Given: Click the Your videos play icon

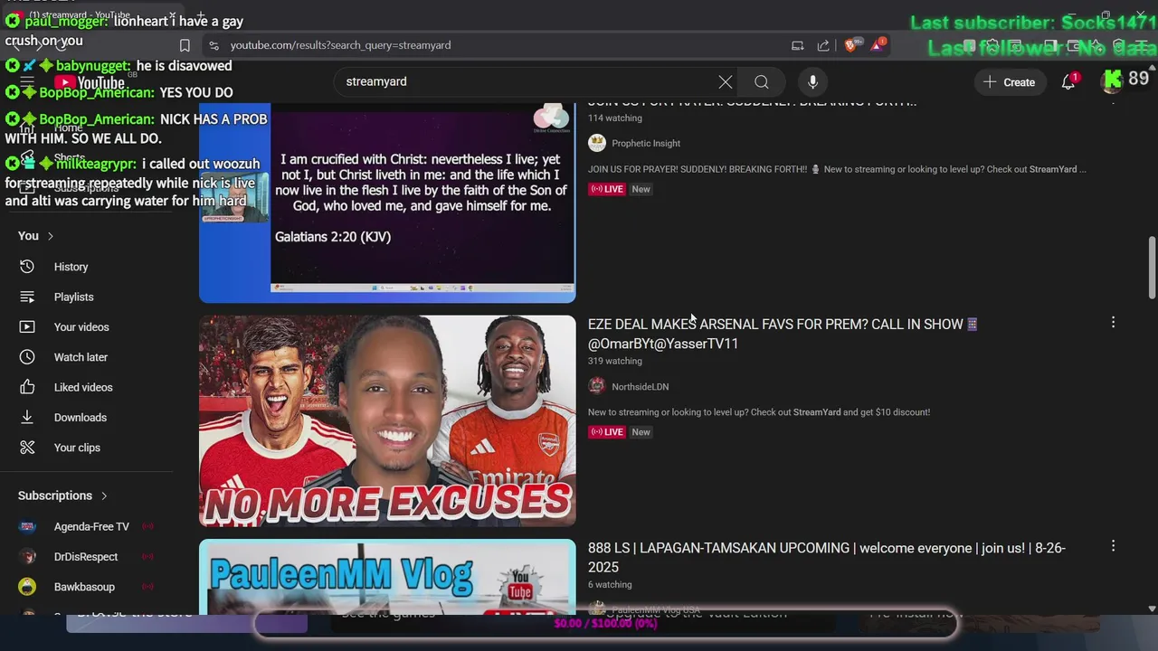Looking at the screenshot, I should (x=27, y=327).
